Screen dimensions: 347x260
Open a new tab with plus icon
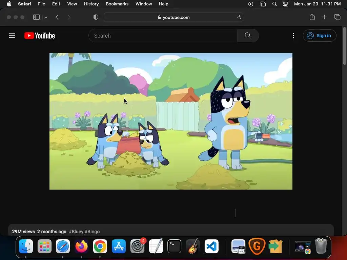[324, 17]
